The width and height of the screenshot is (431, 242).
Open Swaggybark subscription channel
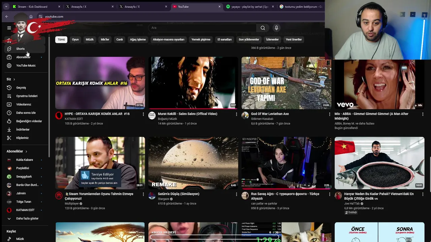pos(24,177)
